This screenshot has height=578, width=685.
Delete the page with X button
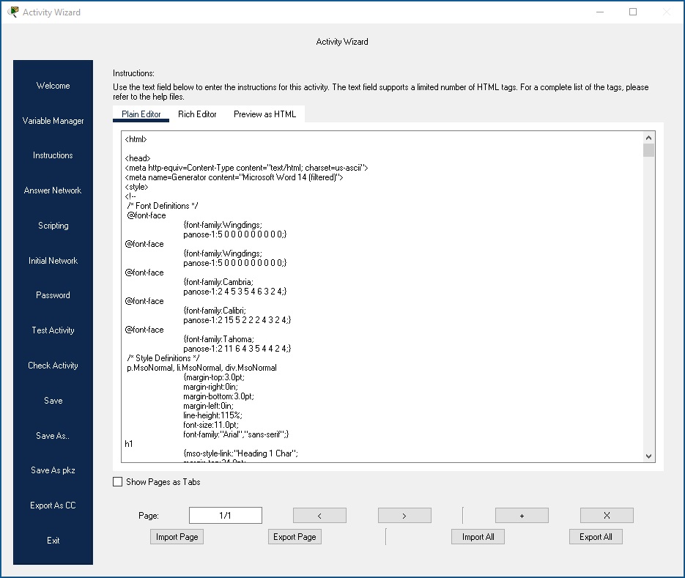[x=607, y=516]
